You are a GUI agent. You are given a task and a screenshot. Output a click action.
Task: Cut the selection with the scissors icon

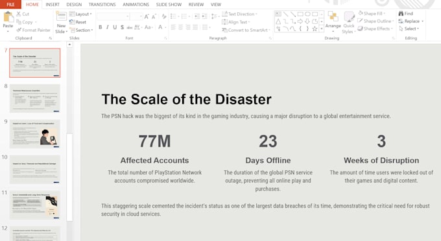[x=23, y=14]
